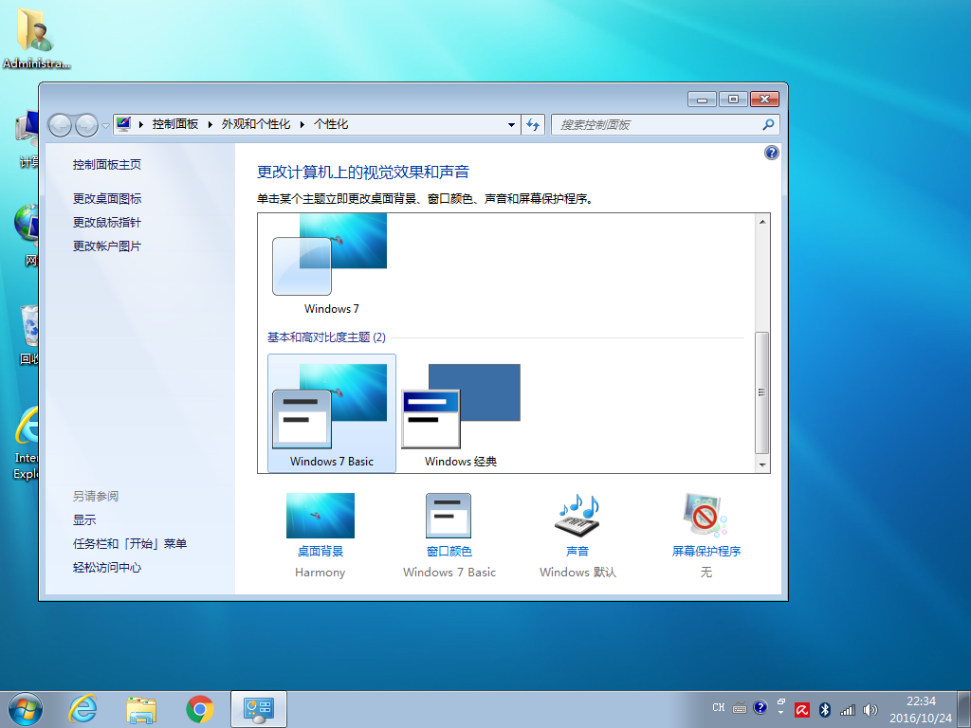Screen dimensions: 971x728
Task: Click the 屏幕保护程序 link text
Action: [x=705, y=551]
